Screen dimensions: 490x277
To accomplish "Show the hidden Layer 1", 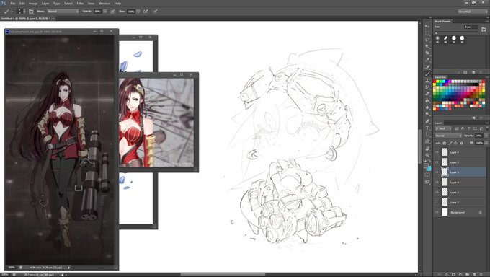I will coord(437,202).
